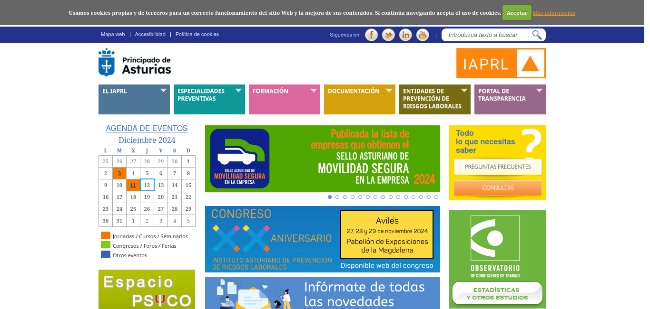This screenshot has height=309, width=650.
Task: Click the orange Consultas button
Action: (498, 188)
